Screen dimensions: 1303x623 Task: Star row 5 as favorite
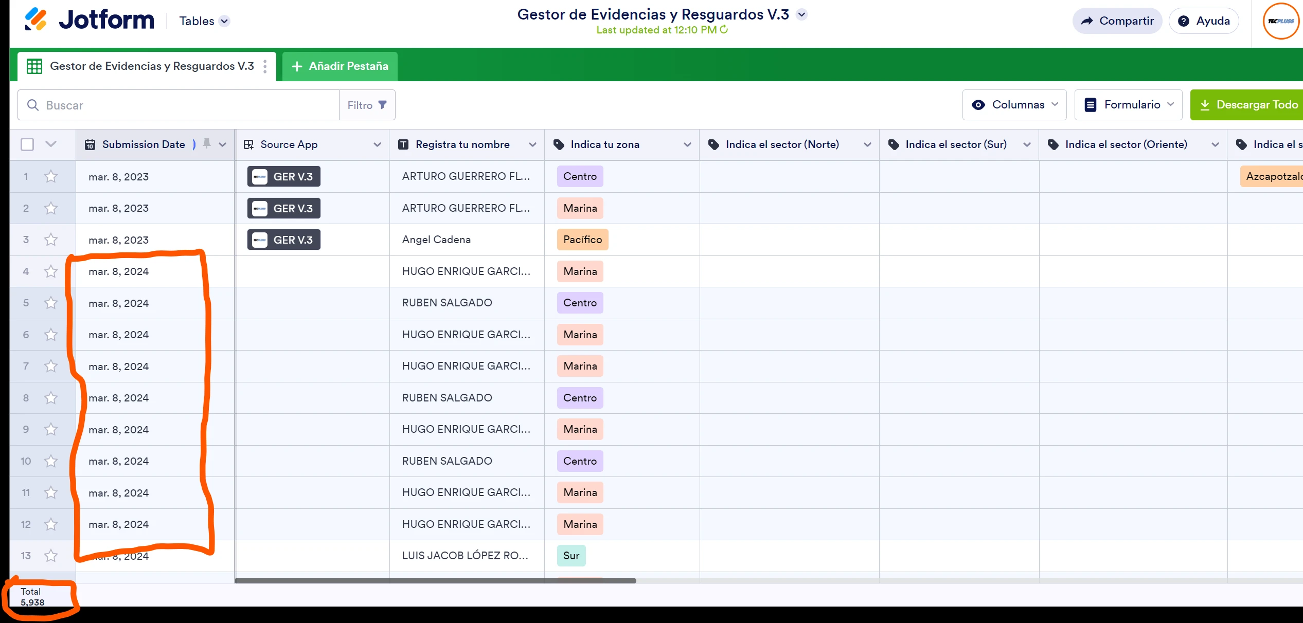click(x=51, y=303)
